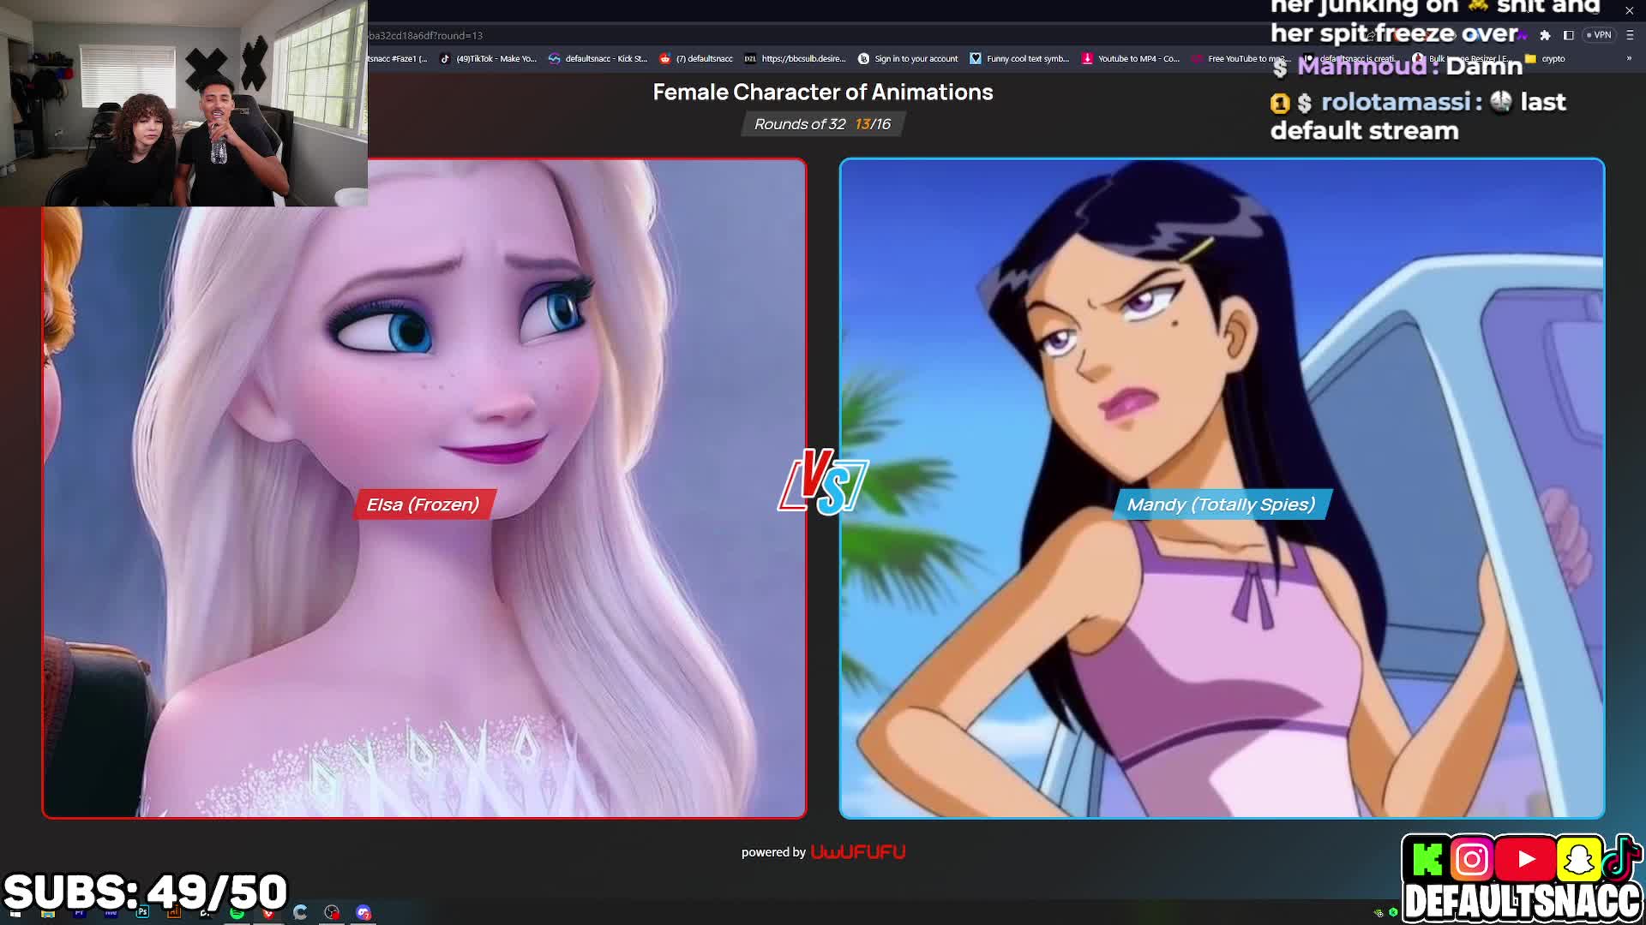Launch Premiere Pro from the taskbar
The image size is (1646, 925).
point(80,913)
